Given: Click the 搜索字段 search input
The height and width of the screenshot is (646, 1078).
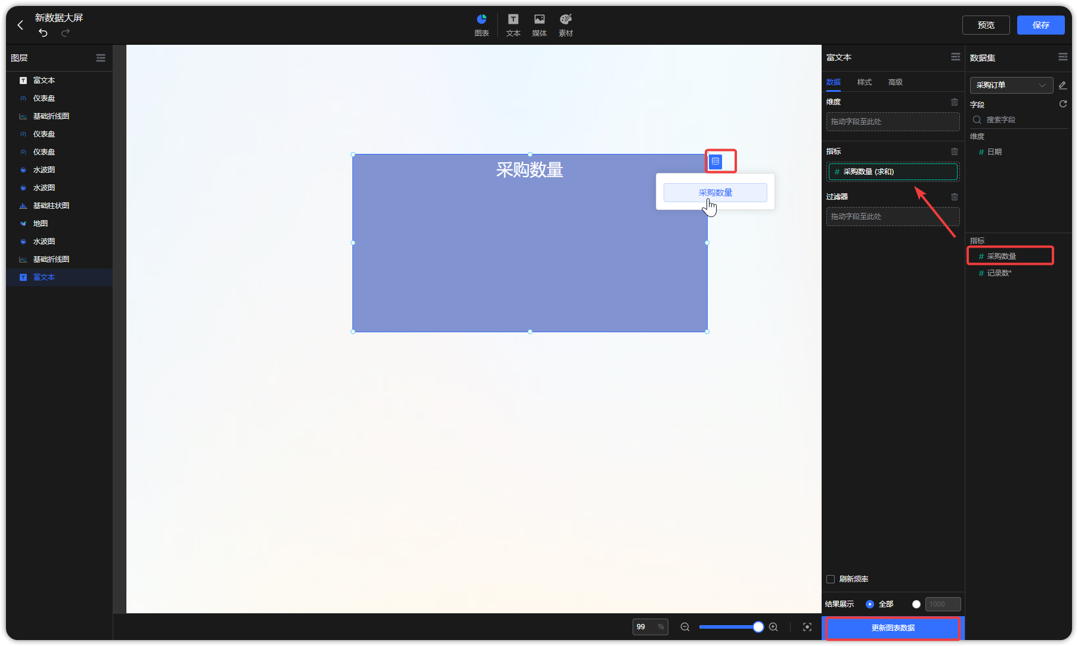Looking at the screenshot, I should 1018,120.
